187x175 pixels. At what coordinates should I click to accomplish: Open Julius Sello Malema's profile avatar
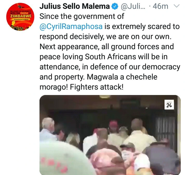click(x=20, y=17)
